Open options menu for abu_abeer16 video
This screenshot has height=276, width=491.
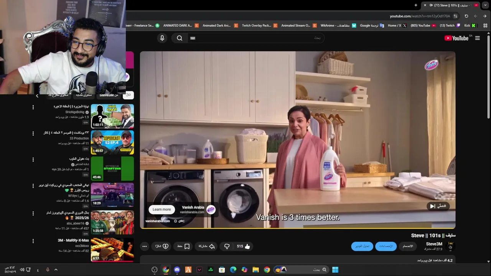click(x=33, y=213)
